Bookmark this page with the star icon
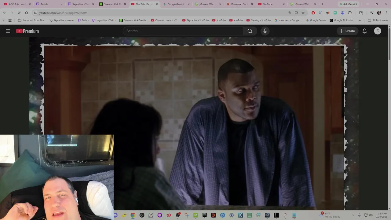This screenshot has width=391, height=220. (303, 13)
